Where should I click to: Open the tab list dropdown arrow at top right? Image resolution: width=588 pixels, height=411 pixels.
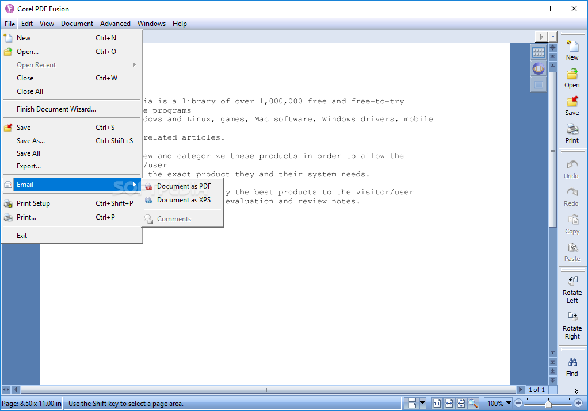[x=553, y=37]
